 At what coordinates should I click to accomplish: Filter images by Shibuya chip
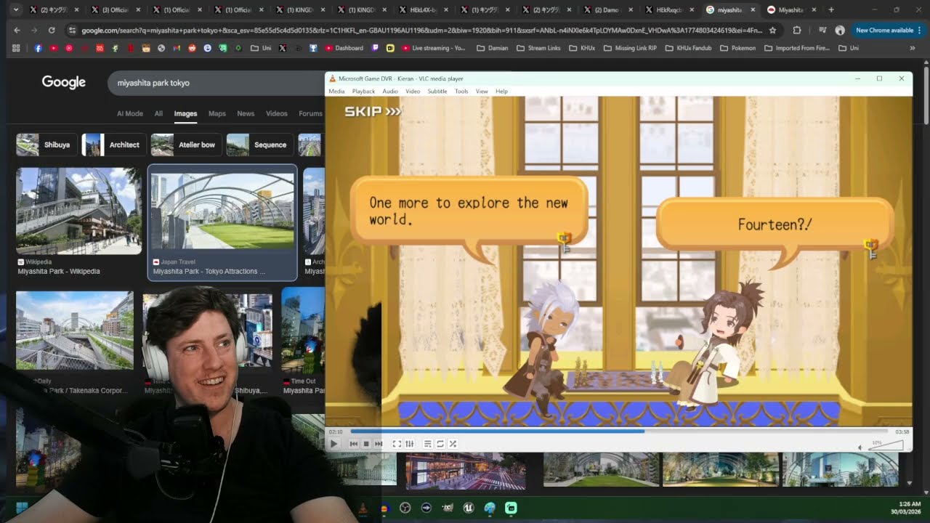[46, 145]
